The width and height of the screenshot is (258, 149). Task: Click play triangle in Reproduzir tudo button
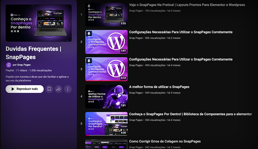(13, 89)
